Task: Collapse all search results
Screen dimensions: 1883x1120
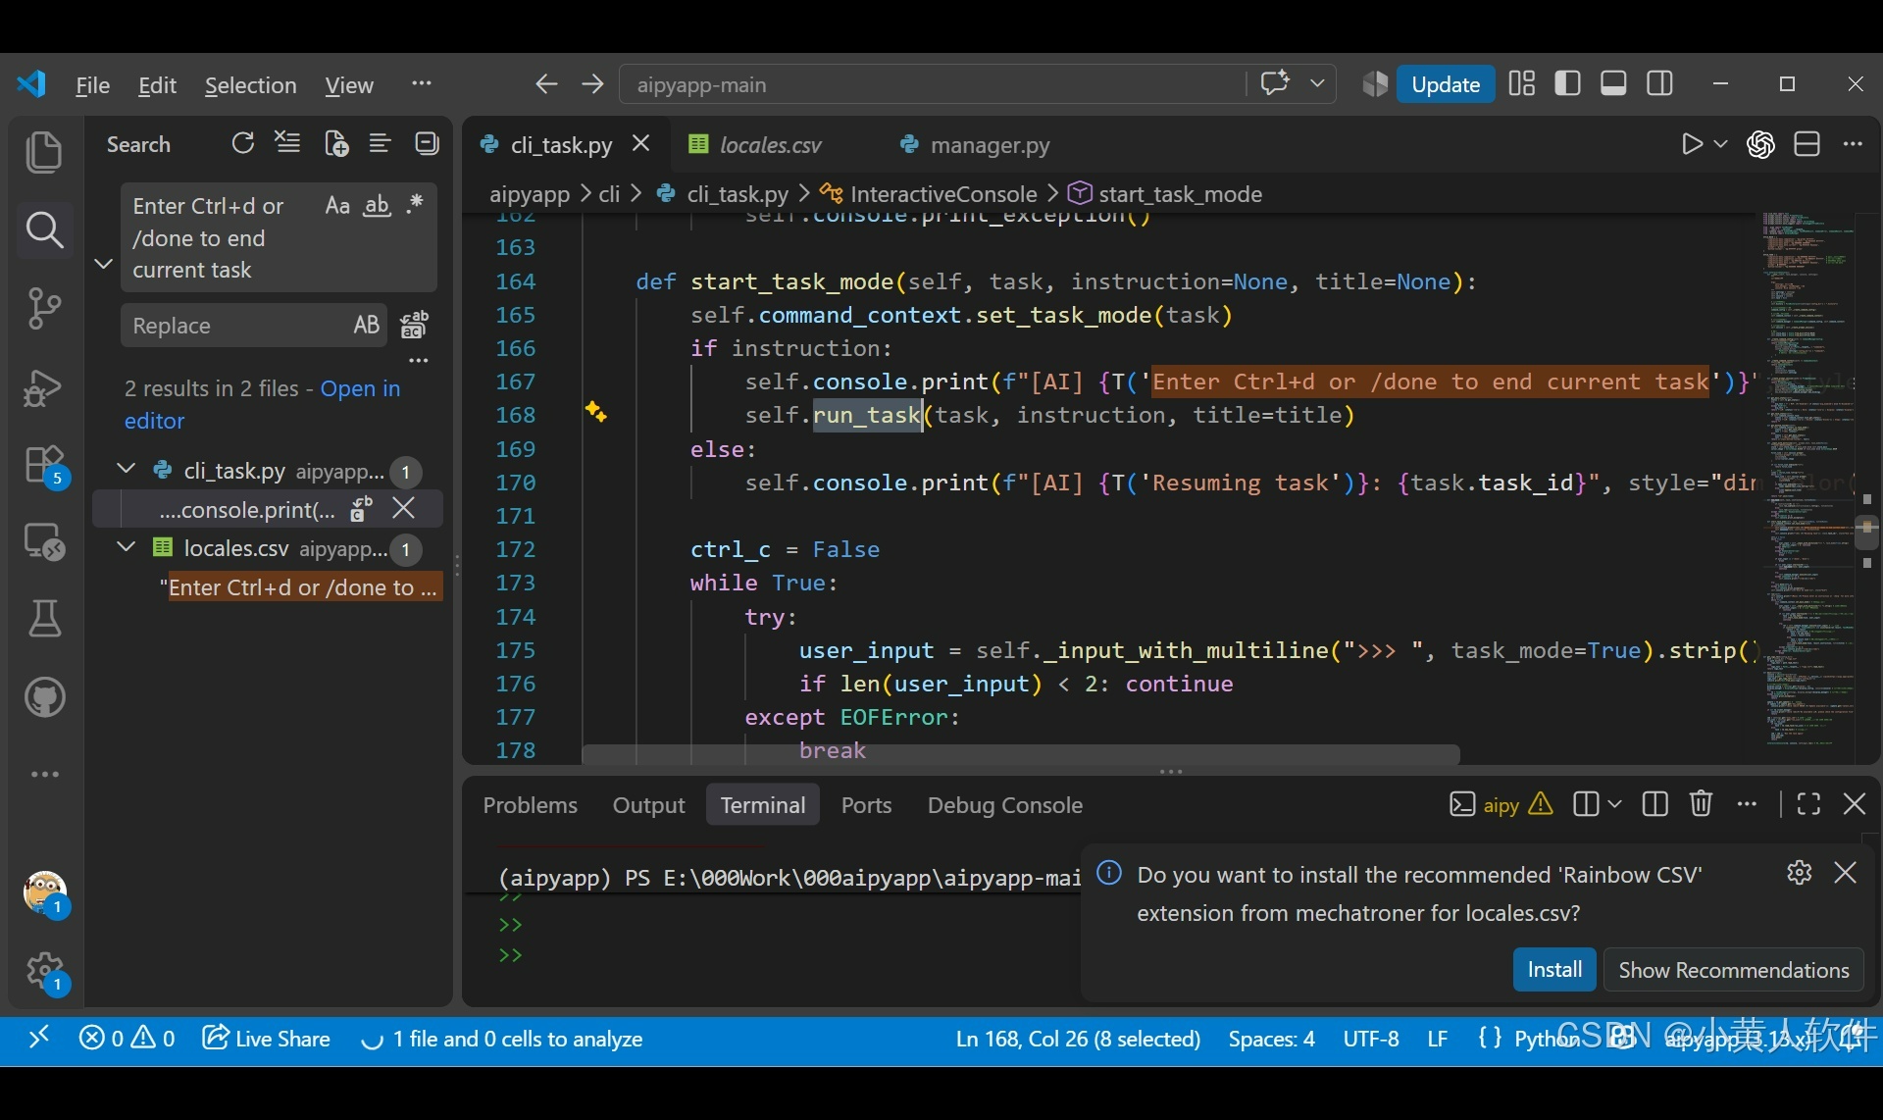Action: point(427,144)
